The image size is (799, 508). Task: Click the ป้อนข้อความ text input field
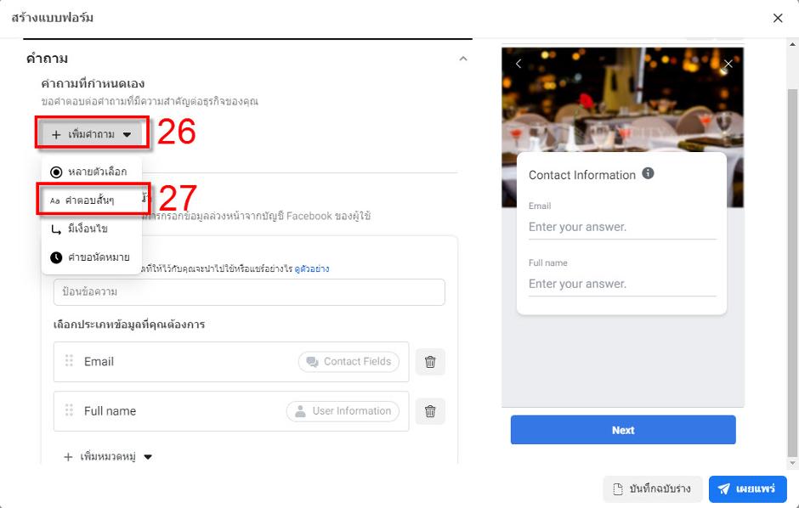click(249, 292)
